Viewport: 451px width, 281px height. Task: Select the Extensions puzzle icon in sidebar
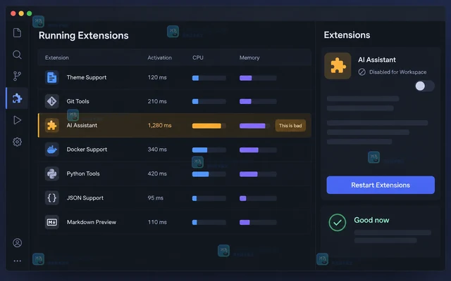click(17, 98)
